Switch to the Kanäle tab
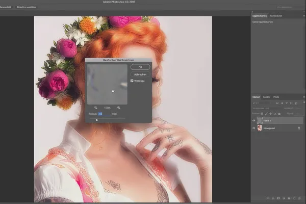This screenshot has width=306, height=204. pos(266,97)
